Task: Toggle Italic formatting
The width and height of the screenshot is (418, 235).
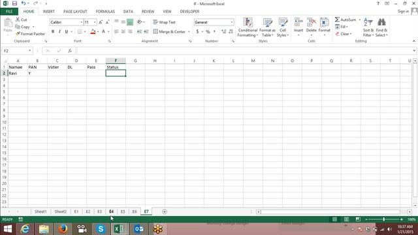Action: [x=59, y=31]
